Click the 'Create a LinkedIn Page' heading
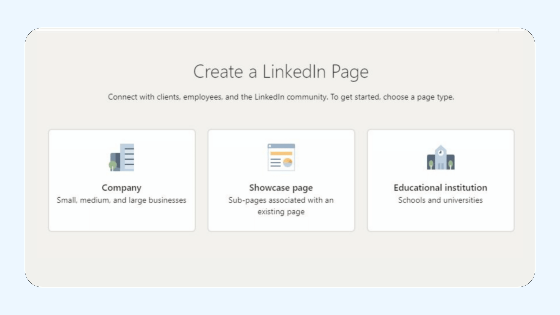The width and height of the screenshot is (560, 315). tap(281, 72)
